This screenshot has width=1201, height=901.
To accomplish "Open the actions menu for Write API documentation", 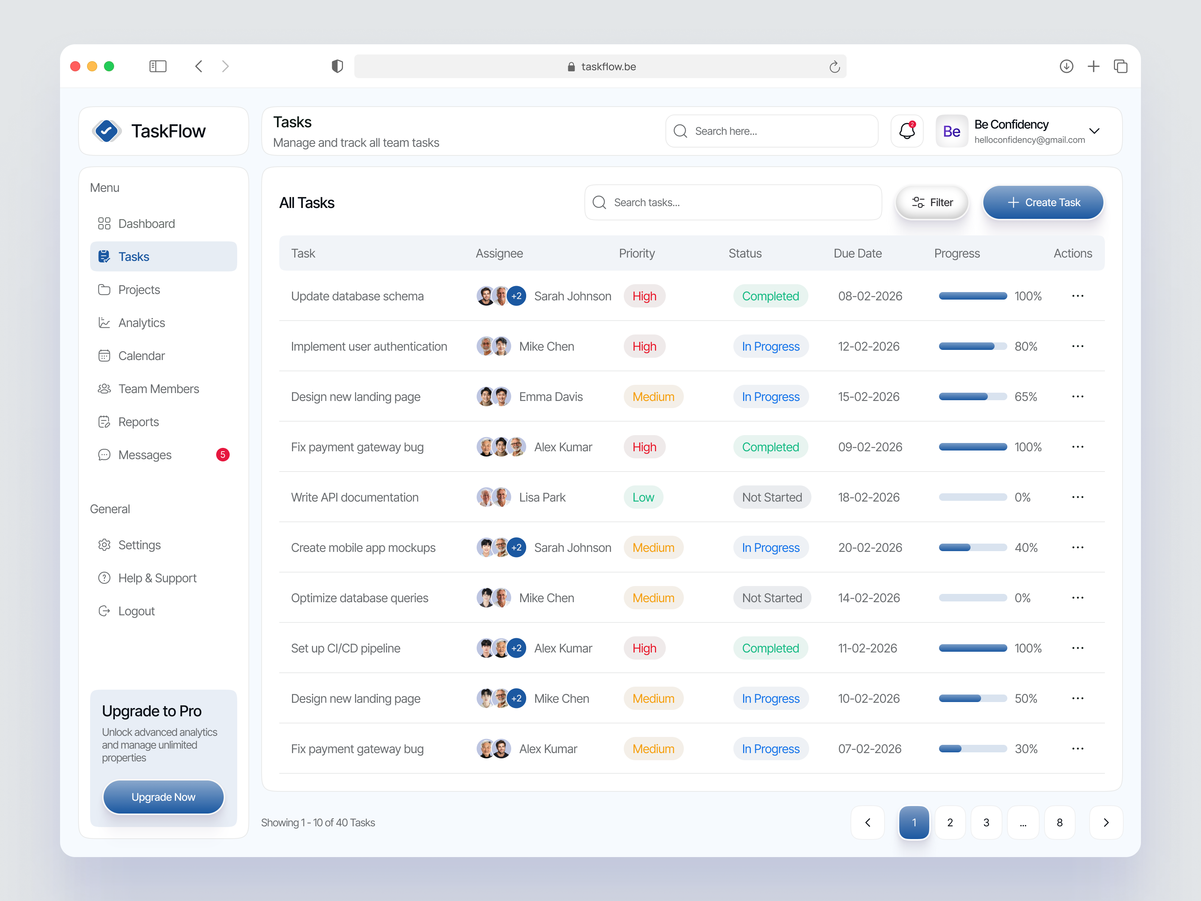I will click(x=1078, y=497).
